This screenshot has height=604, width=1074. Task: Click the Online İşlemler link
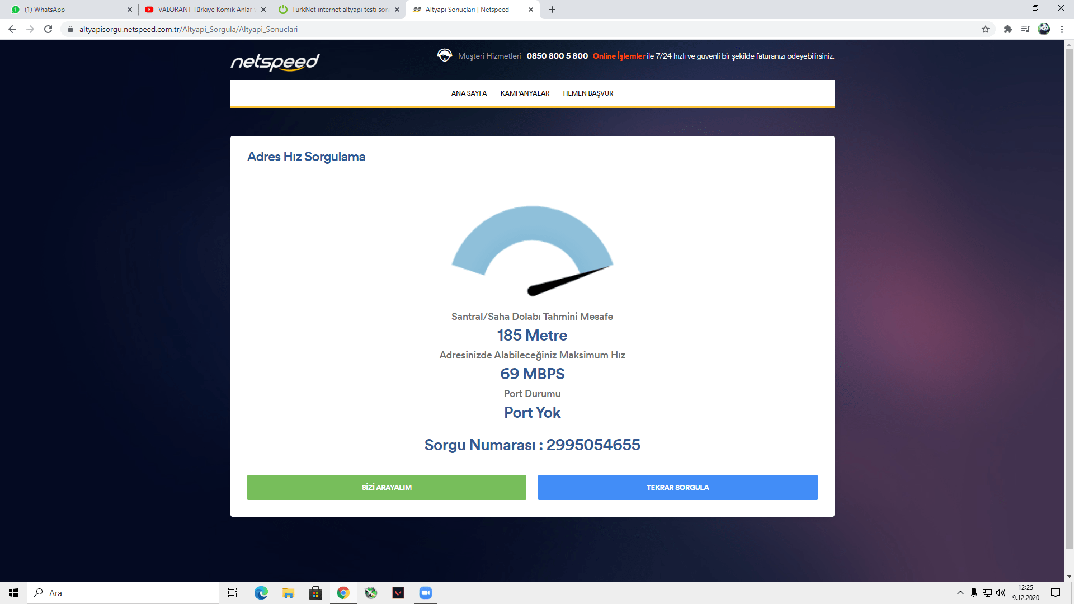[619, 56]
